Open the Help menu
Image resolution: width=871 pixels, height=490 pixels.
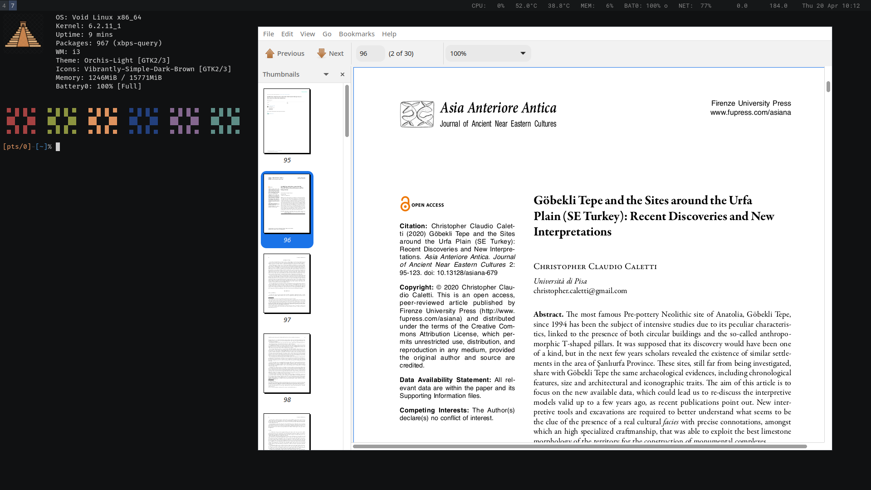[389, 34]
